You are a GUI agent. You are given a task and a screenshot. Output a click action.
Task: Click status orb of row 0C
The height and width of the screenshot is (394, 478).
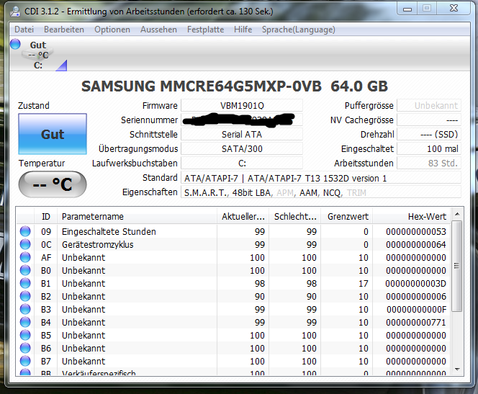click(25, 244)
